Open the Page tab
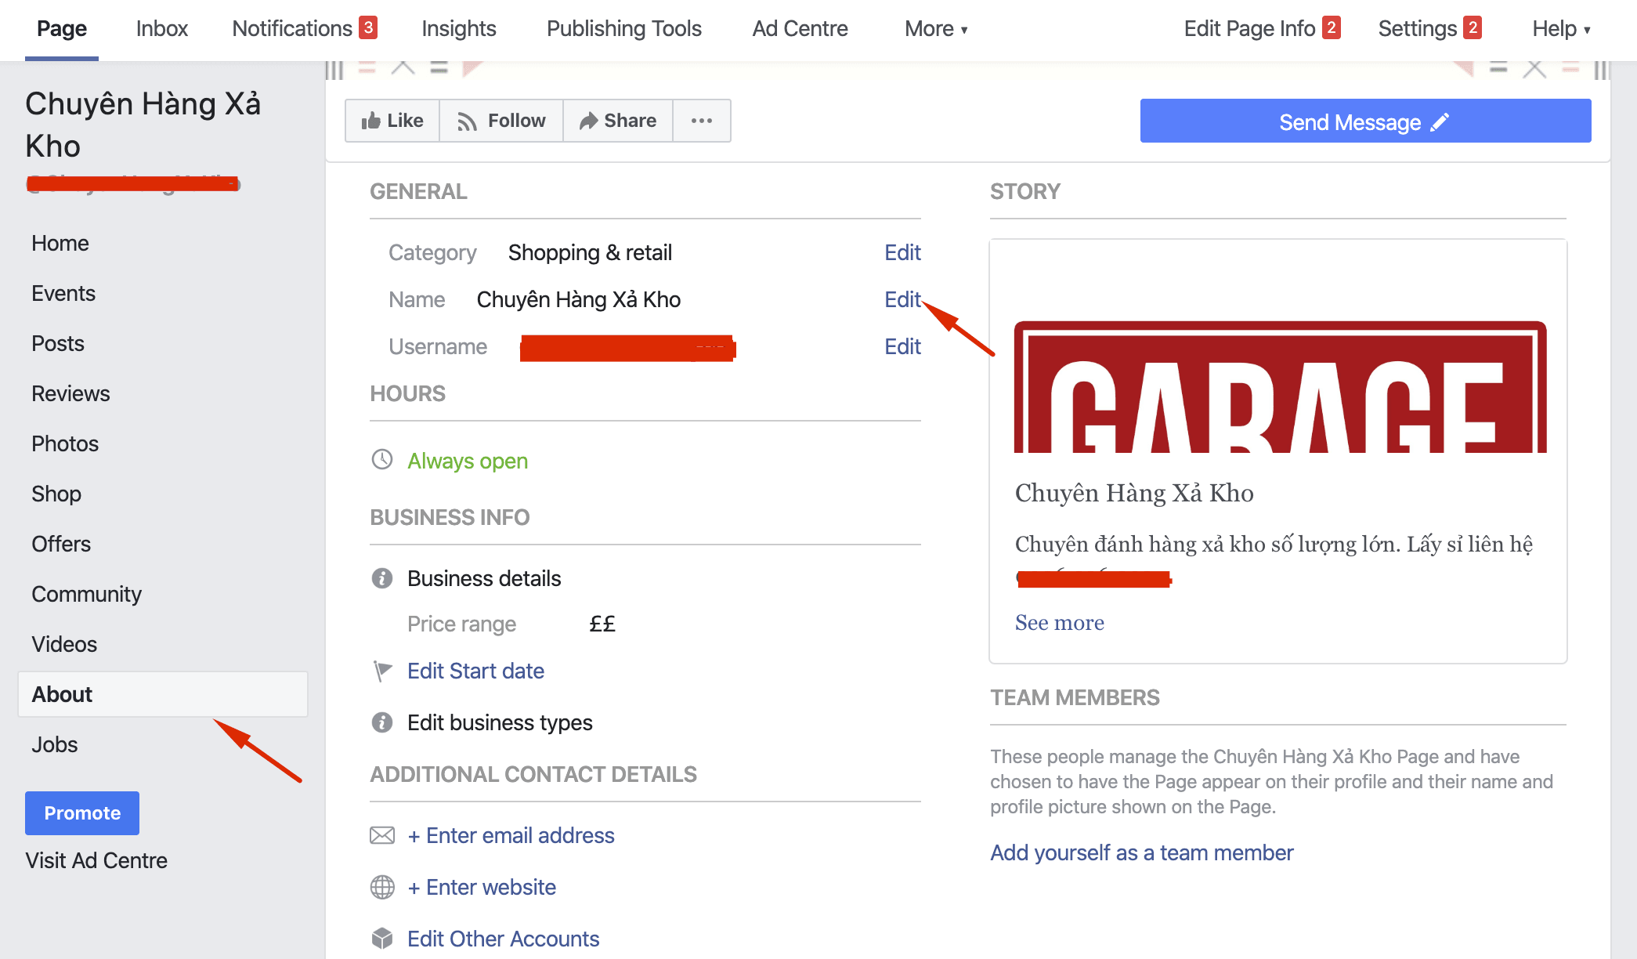This screenshot has height=959, width=1637. point(62,29)
